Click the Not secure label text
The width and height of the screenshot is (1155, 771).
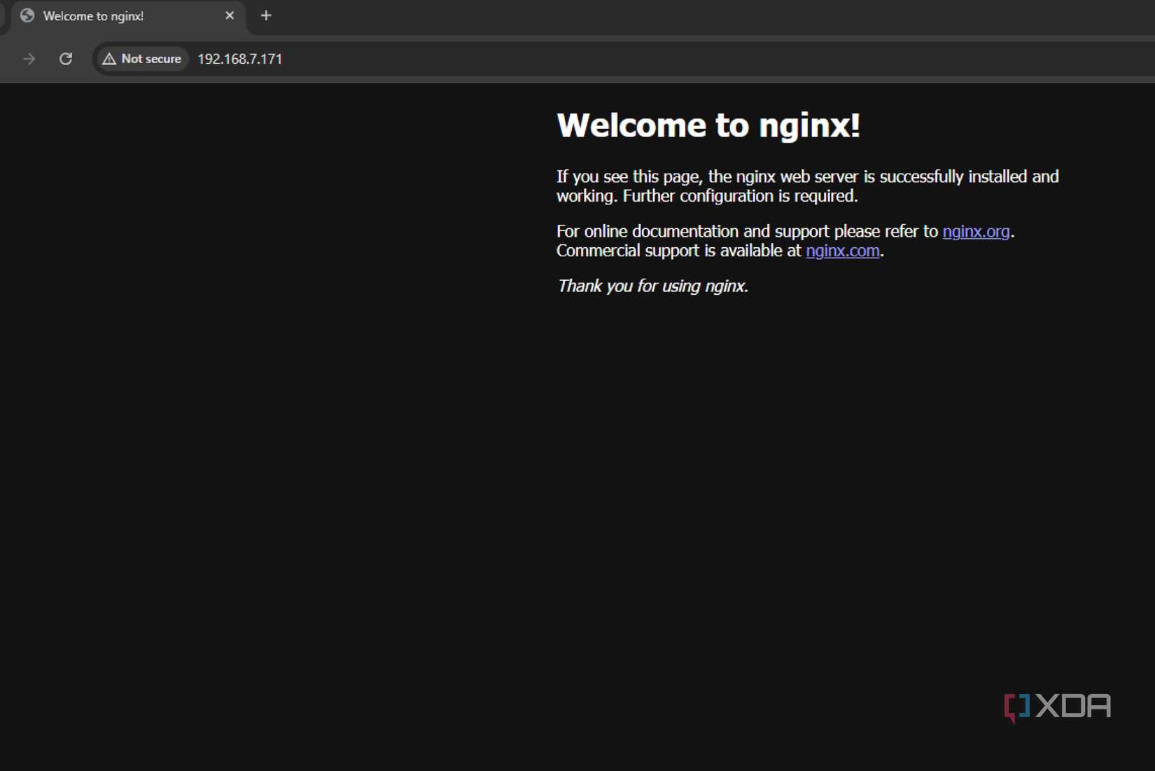150,59
